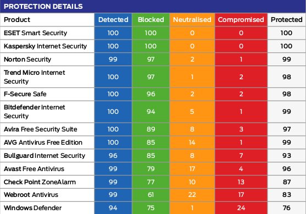
Task: Select the Neutralised column header
Action: click(x=192, y=20)
